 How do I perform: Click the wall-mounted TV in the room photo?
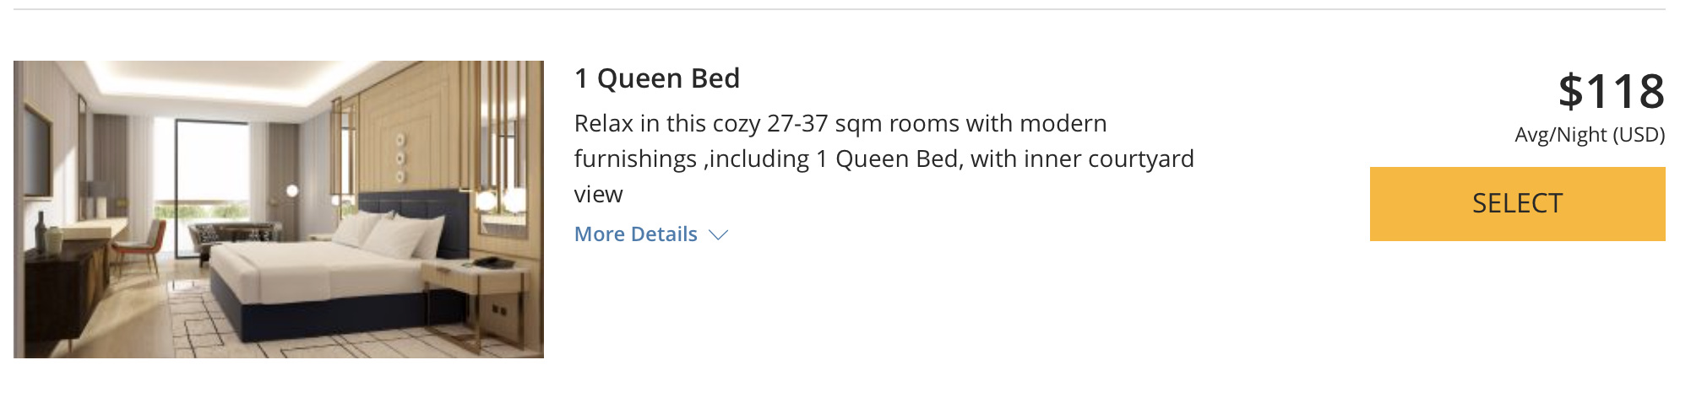click(38, 151)
